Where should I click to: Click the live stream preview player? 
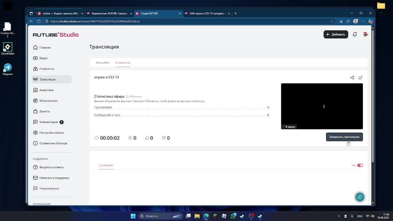[322, 106]
